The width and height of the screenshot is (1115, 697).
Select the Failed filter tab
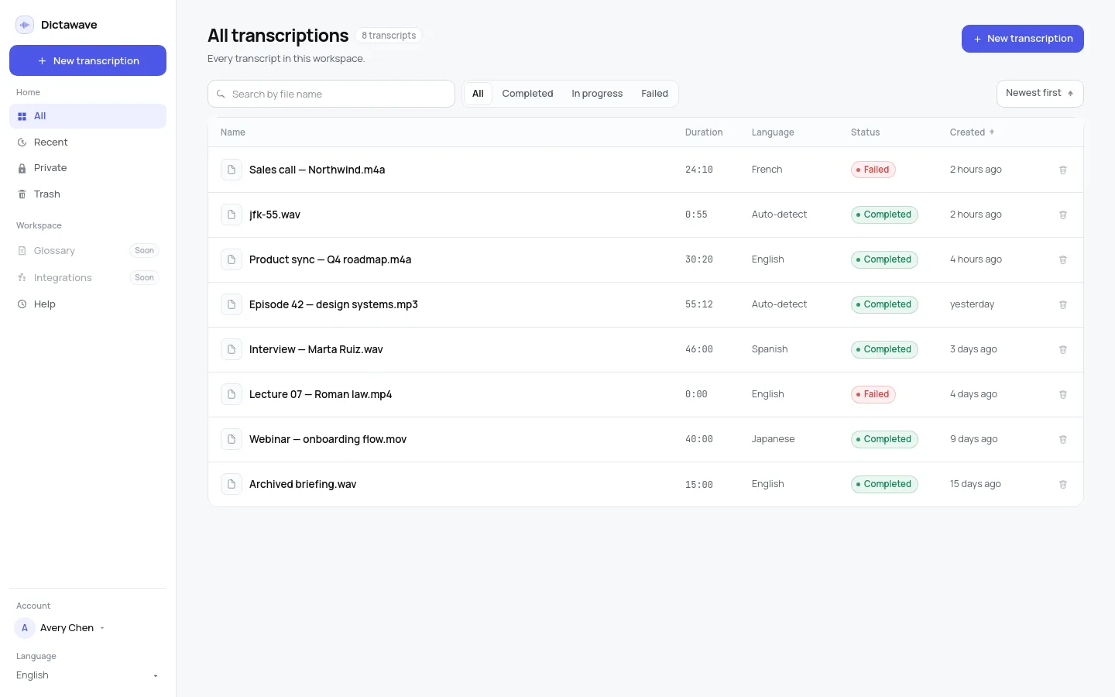tap(654, 94)
